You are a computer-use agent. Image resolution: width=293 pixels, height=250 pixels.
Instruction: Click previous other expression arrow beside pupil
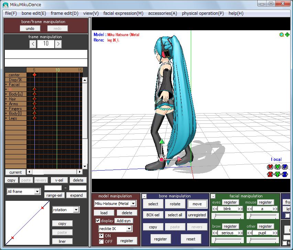click(250, 233)
